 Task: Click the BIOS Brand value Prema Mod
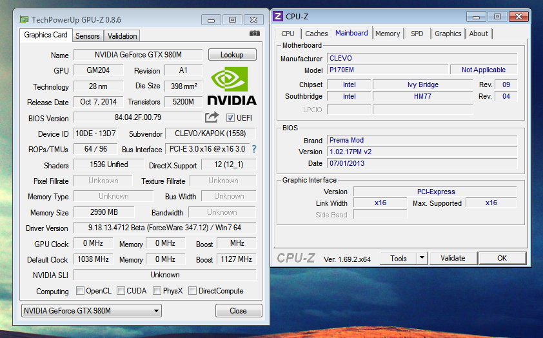click(422, 140)
